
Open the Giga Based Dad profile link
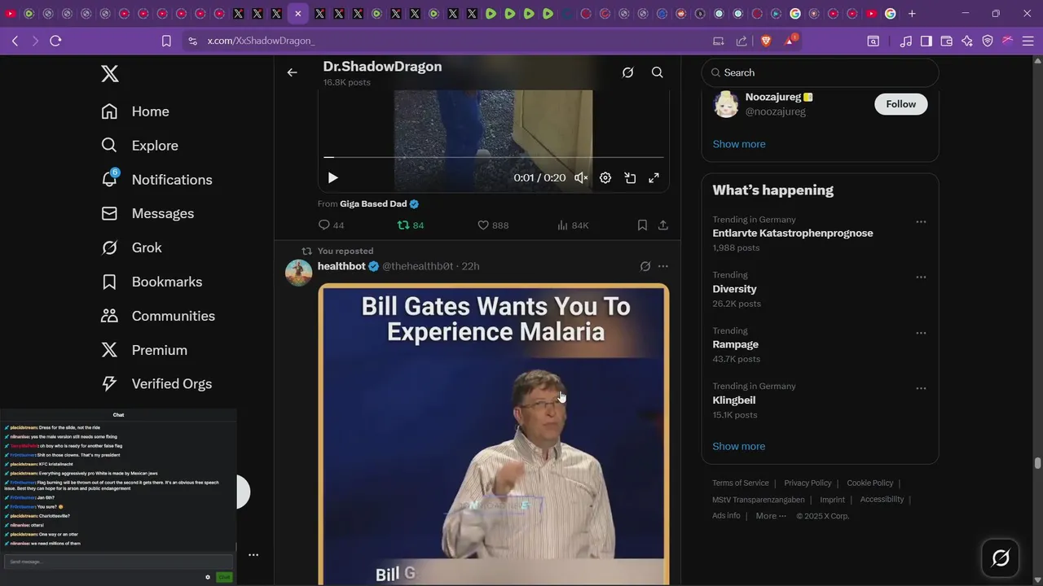pos(373,203)
